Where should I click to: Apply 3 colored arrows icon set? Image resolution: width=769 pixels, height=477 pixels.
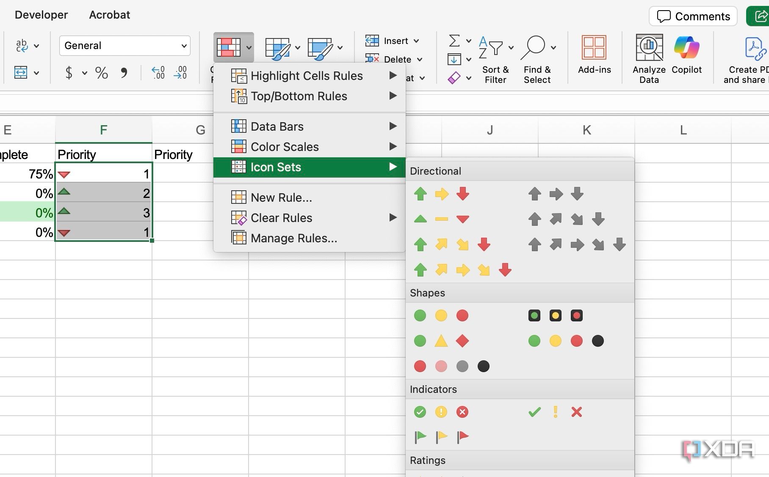(x=441, y=194)
